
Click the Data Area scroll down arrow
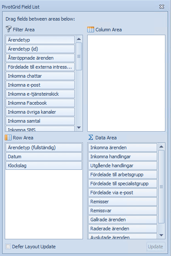pos(162,235)
